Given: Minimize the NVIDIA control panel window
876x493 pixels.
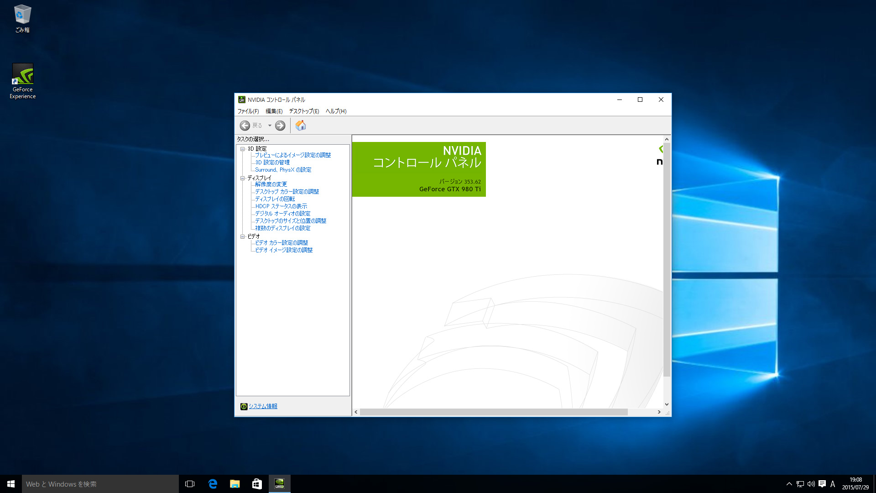Looking at the screenshot, I should [620, 100].
